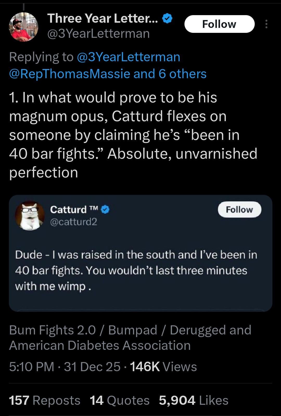Open the 5:10 PM 31 Dec 25 timestamp
Image resolution: width=281 pixels, height=416 pixels.
tap(65, 367)
